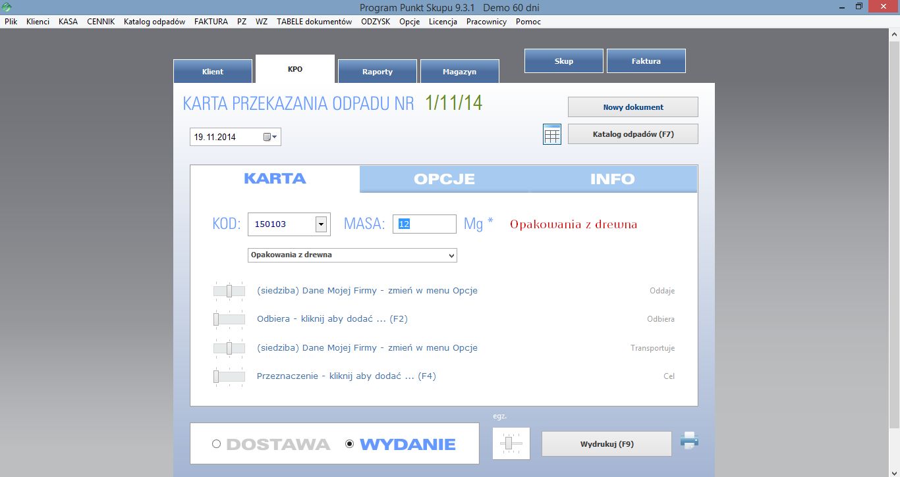This screenshot has height=477, width=900.
Task: Adjust the slider in the Odbiera row
Action: click(x=229, y=319)
